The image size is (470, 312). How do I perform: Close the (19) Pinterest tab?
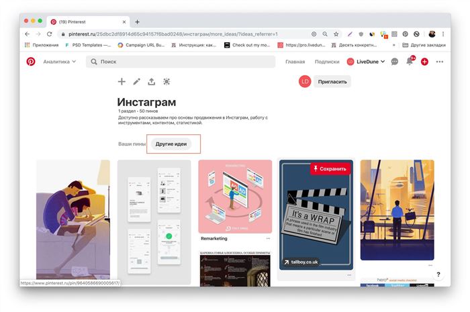pos(124,22)
